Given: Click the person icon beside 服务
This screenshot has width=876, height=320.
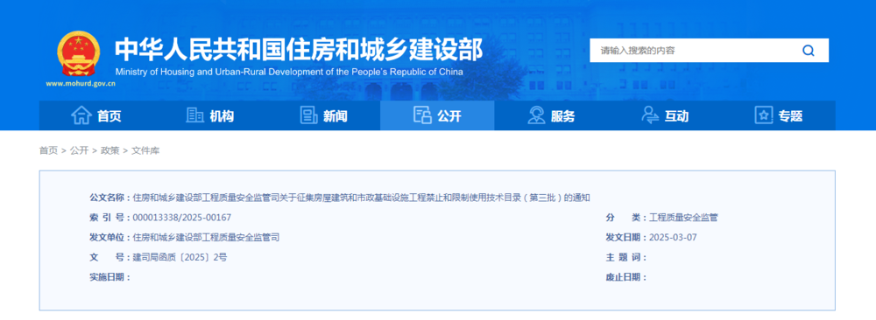Looking at the screenshot, I should [536, 115].
